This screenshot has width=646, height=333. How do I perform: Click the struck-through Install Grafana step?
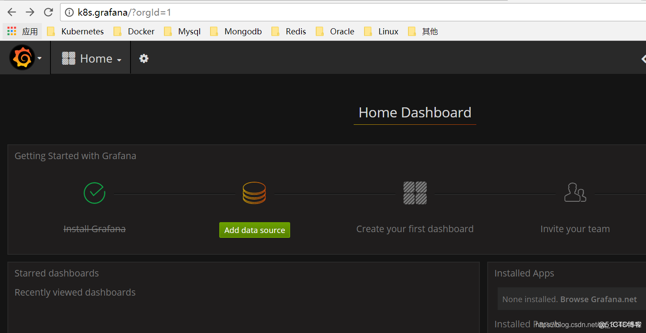point(94,229)
